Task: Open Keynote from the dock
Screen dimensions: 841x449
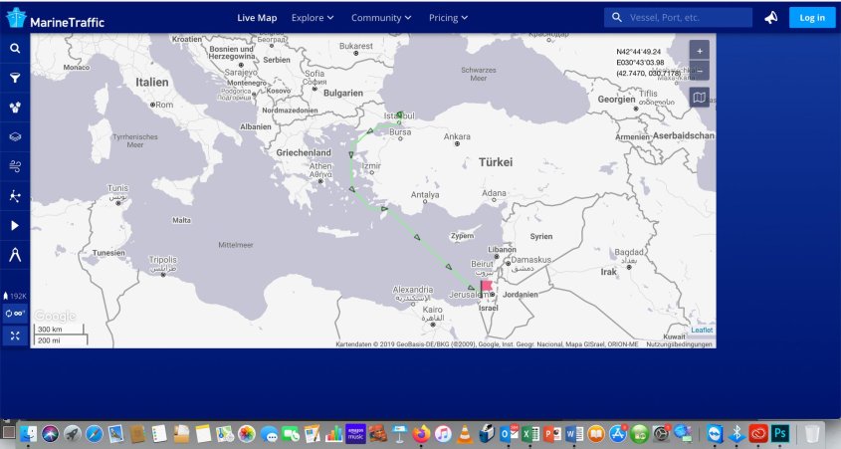Action: pos(399,433)
